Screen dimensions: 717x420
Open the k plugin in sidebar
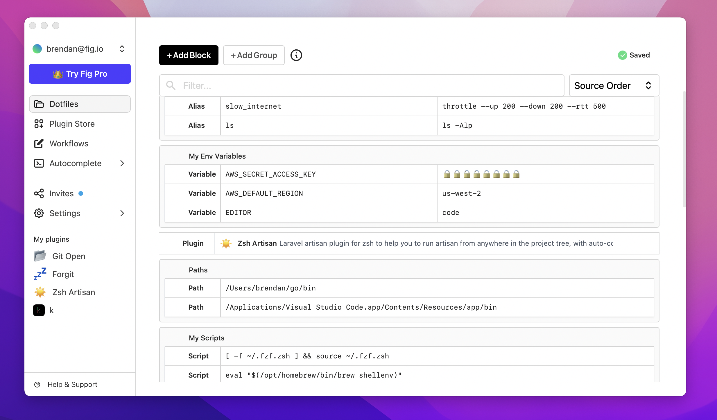click(x=52, y=310)
